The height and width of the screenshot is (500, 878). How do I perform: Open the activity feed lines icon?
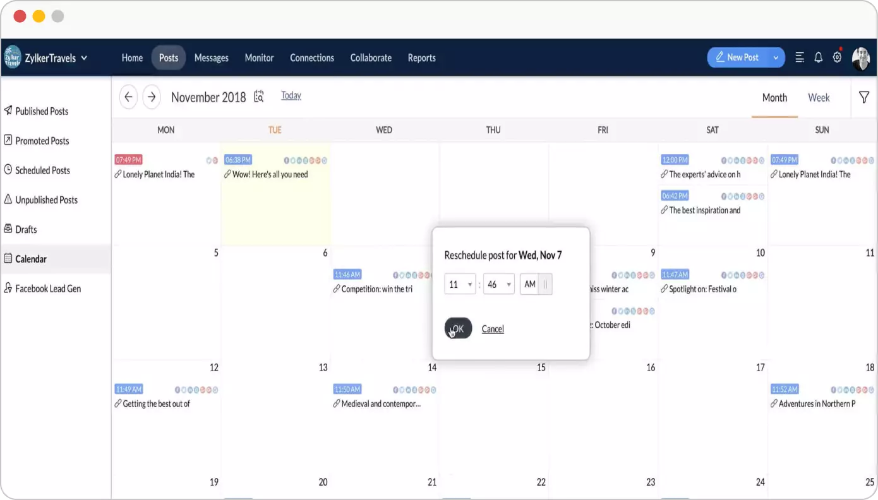click(x=799, y=57)
